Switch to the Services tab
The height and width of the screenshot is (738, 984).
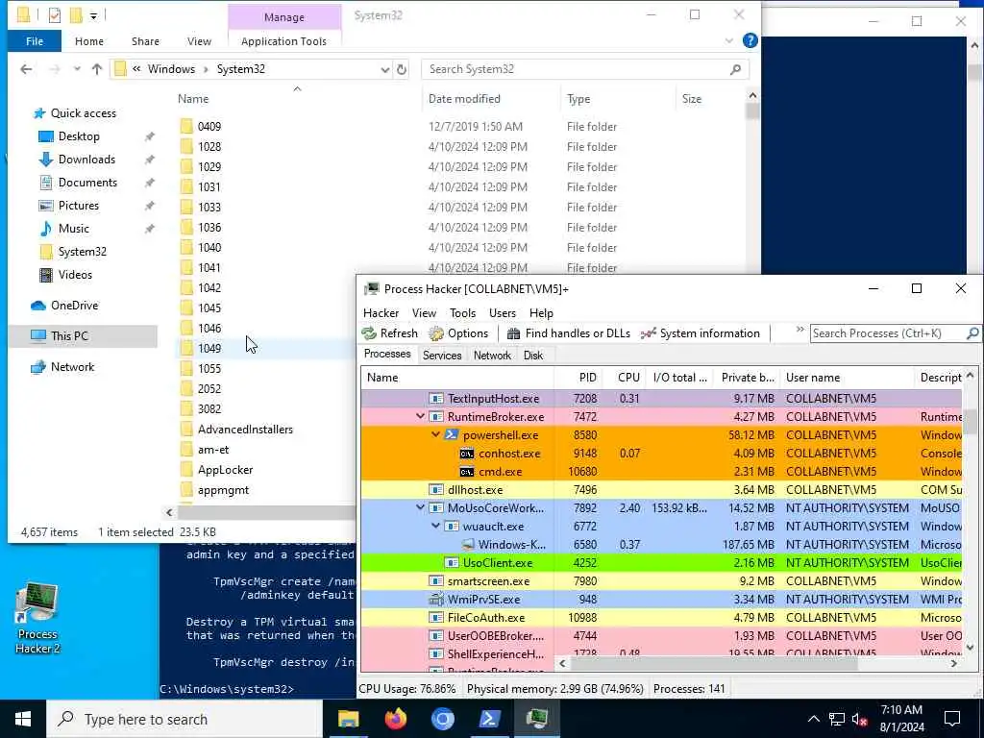coord(442,356)
